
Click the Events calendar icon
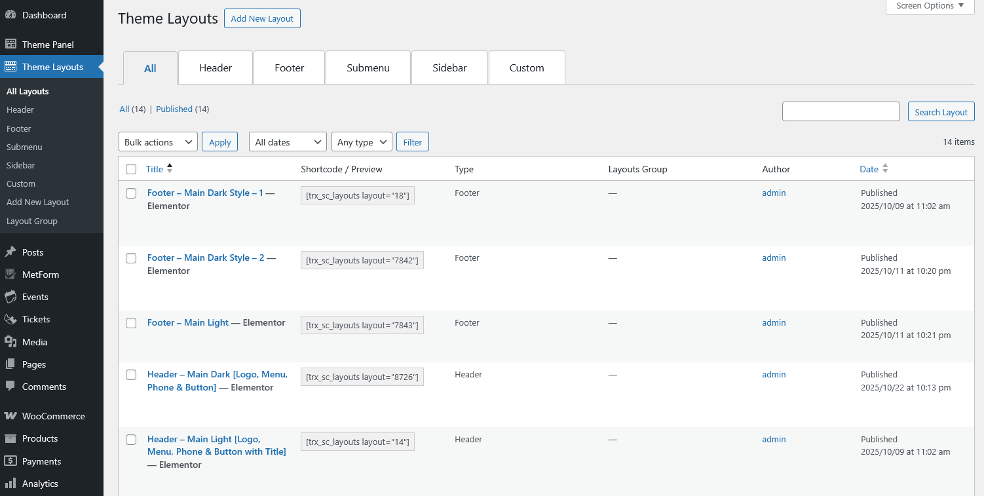point(10,297)
